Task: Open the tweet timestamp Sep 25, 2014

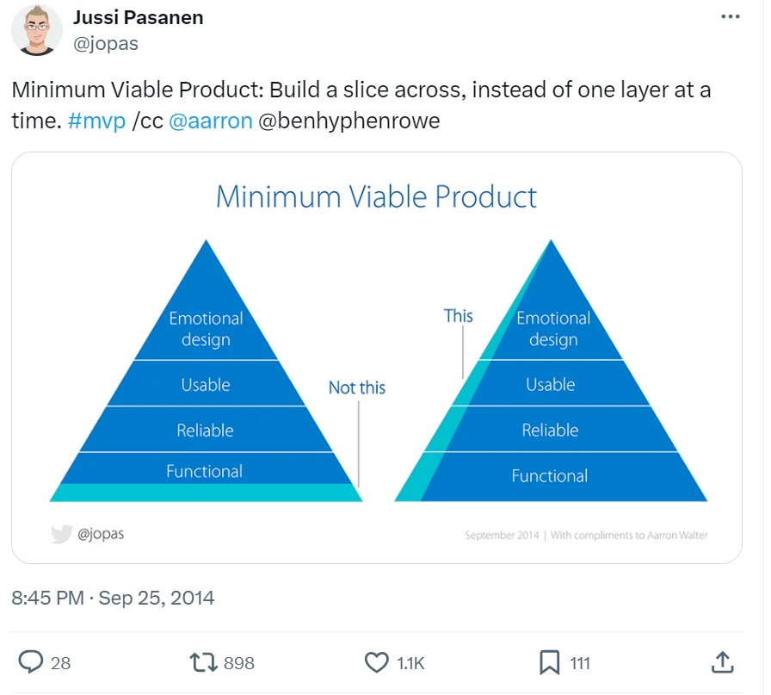Action: (112, 598)
